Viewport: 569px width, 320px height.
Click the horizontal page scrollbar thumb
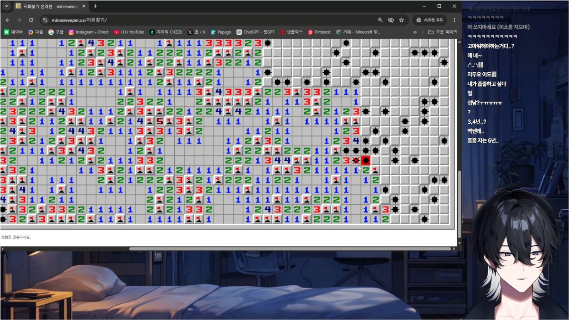point(290,249)
